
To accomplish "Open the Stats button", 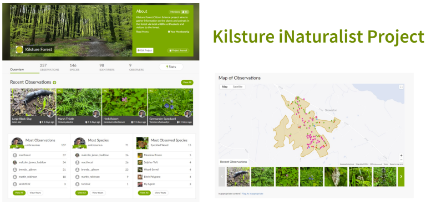I will pyautogui.click(x=171, y=67).
